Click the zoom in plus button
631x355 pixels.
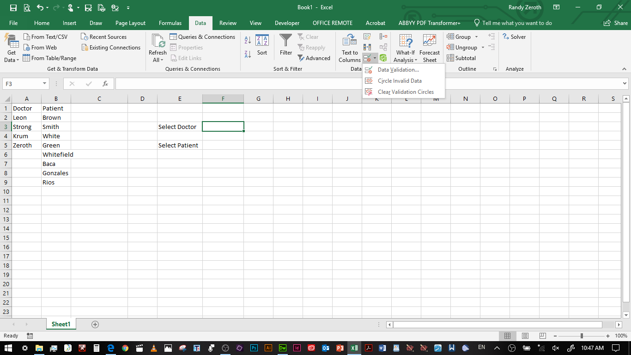(608, 336)
